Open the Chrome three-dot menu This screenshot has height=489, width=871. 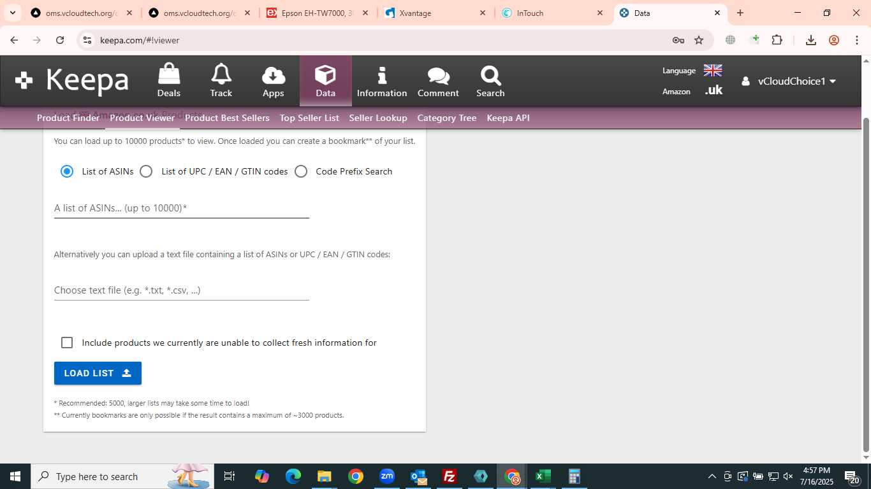[857, 40]
